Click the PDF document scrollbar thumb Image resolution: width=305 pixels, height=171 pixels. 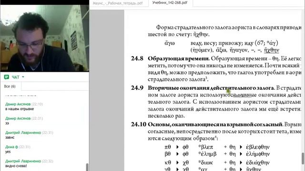click(303, 159)
